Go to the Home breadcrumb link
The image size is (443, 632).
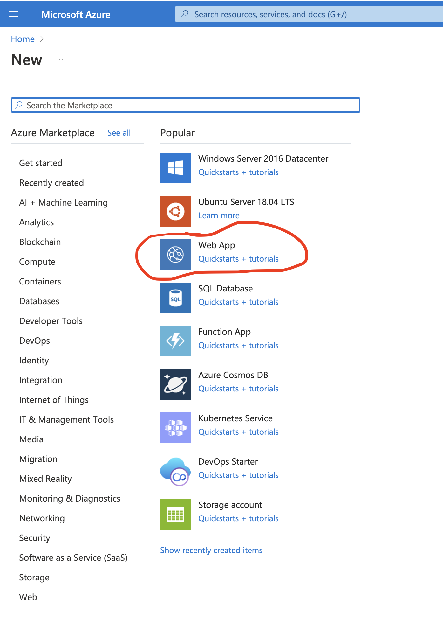point(23,39)
